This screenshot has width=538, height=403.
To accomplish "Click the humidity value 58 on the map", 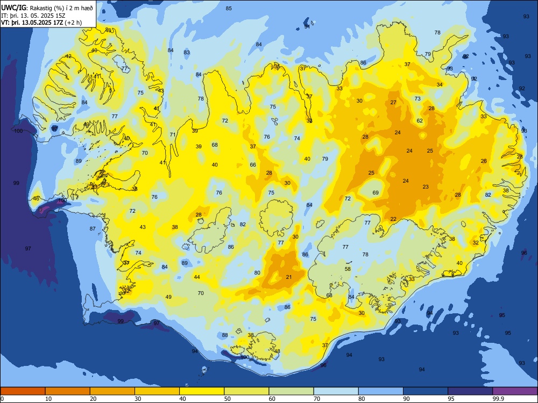I will click(x=348, y=269).
